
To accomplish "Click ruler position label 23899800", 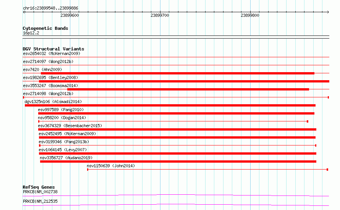I will (x=250, y=15).
